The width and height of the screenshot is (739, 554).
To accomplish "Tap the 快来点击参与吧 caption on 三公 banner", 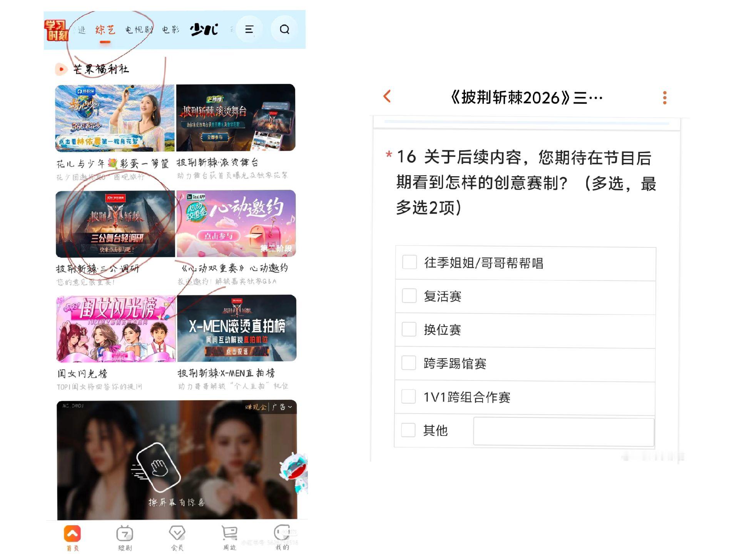I will coord(117,249).
